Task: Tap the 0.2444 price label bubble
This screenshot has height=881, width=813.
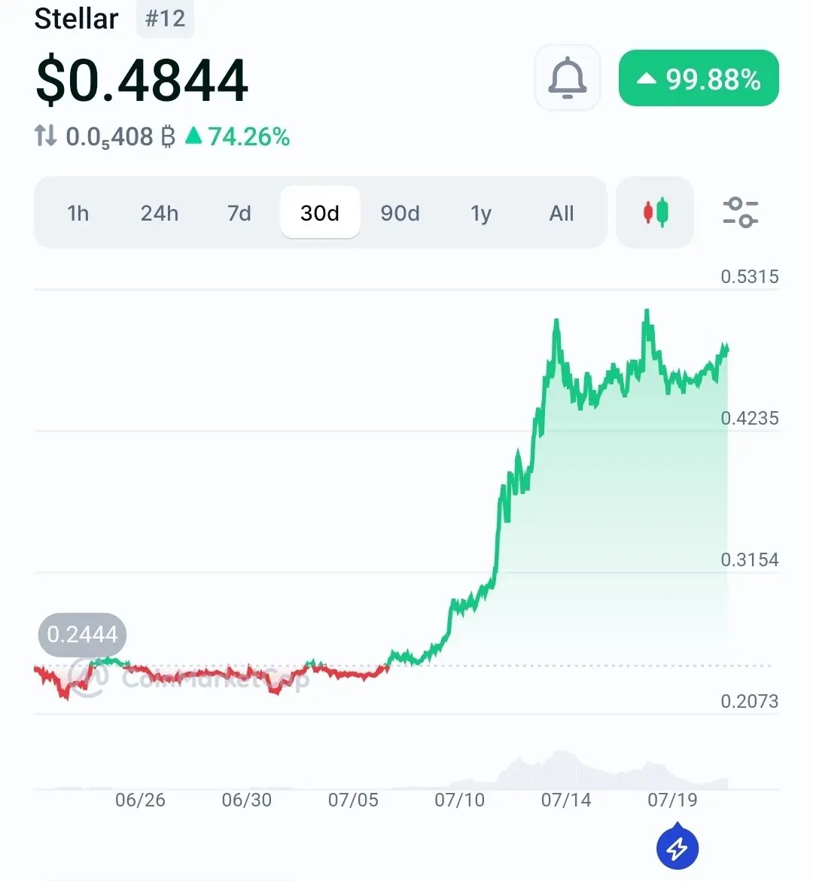Action: [x=82, y=635]
